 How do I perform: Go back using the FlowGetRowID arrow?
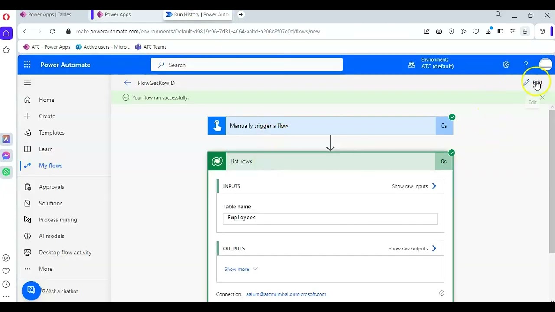click(127, 83)
